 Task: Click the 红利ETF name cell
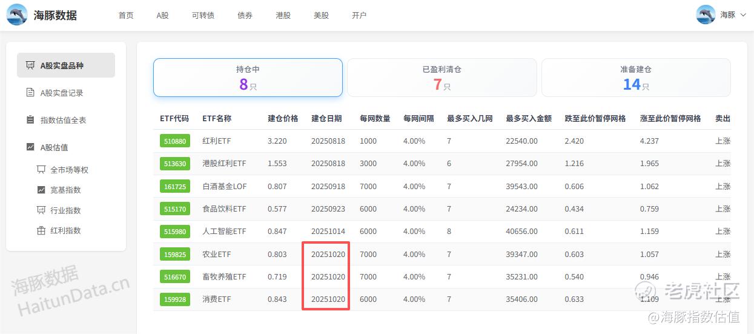217,141
